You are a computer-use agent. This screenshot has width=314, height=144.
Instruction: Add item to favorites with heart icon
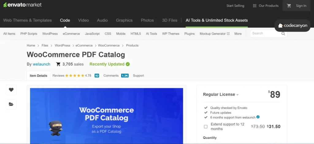[11, 90]
